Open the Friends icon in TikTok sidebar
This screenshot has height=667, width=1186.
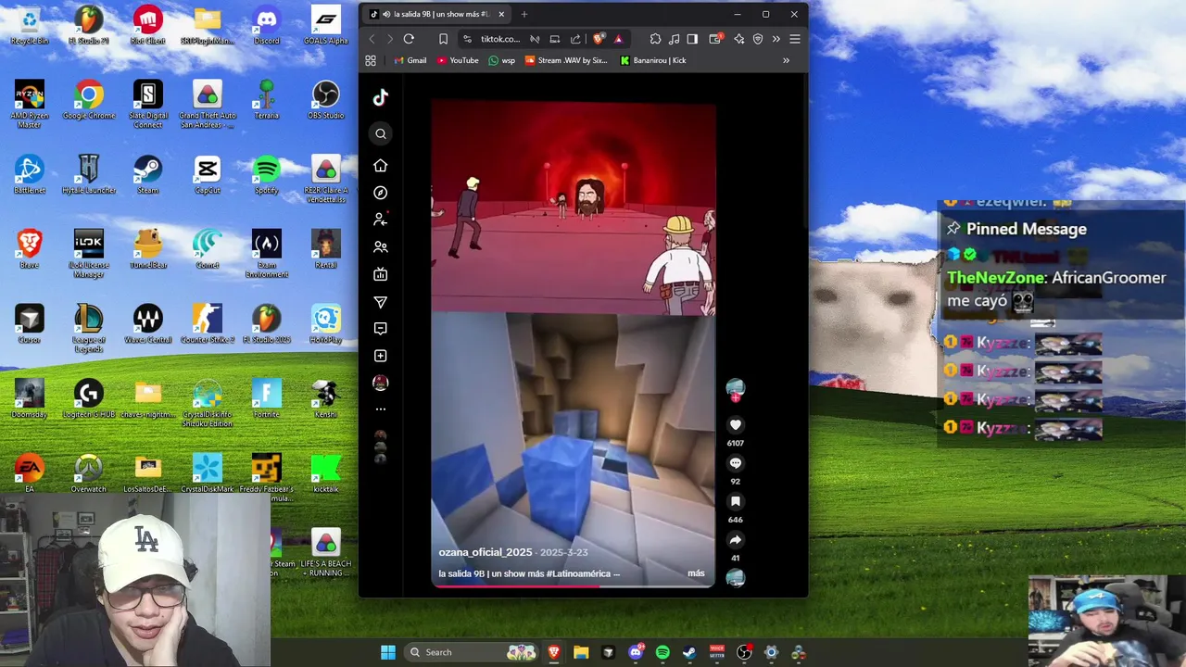(x=381, y=247)
